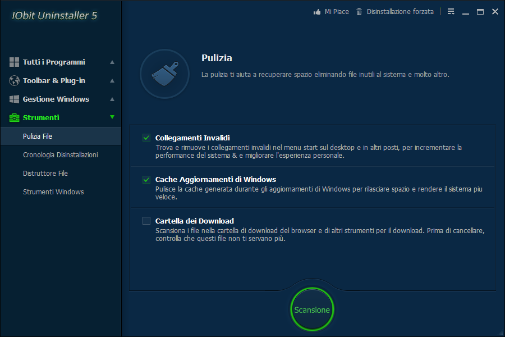Open the options menu icon in title bar
Screen dimensions: 505x337
coord(451,12)
